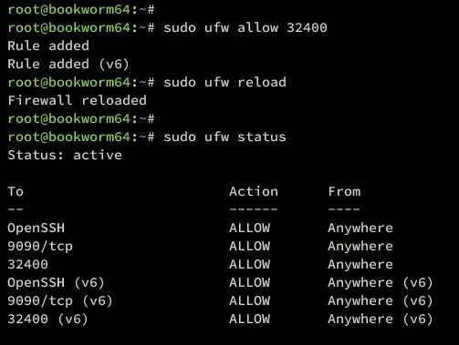459x345 pixels.
Task: Click 'Anywhere' in the 9090/tcp non-v6 row
Action: [360, 246]
